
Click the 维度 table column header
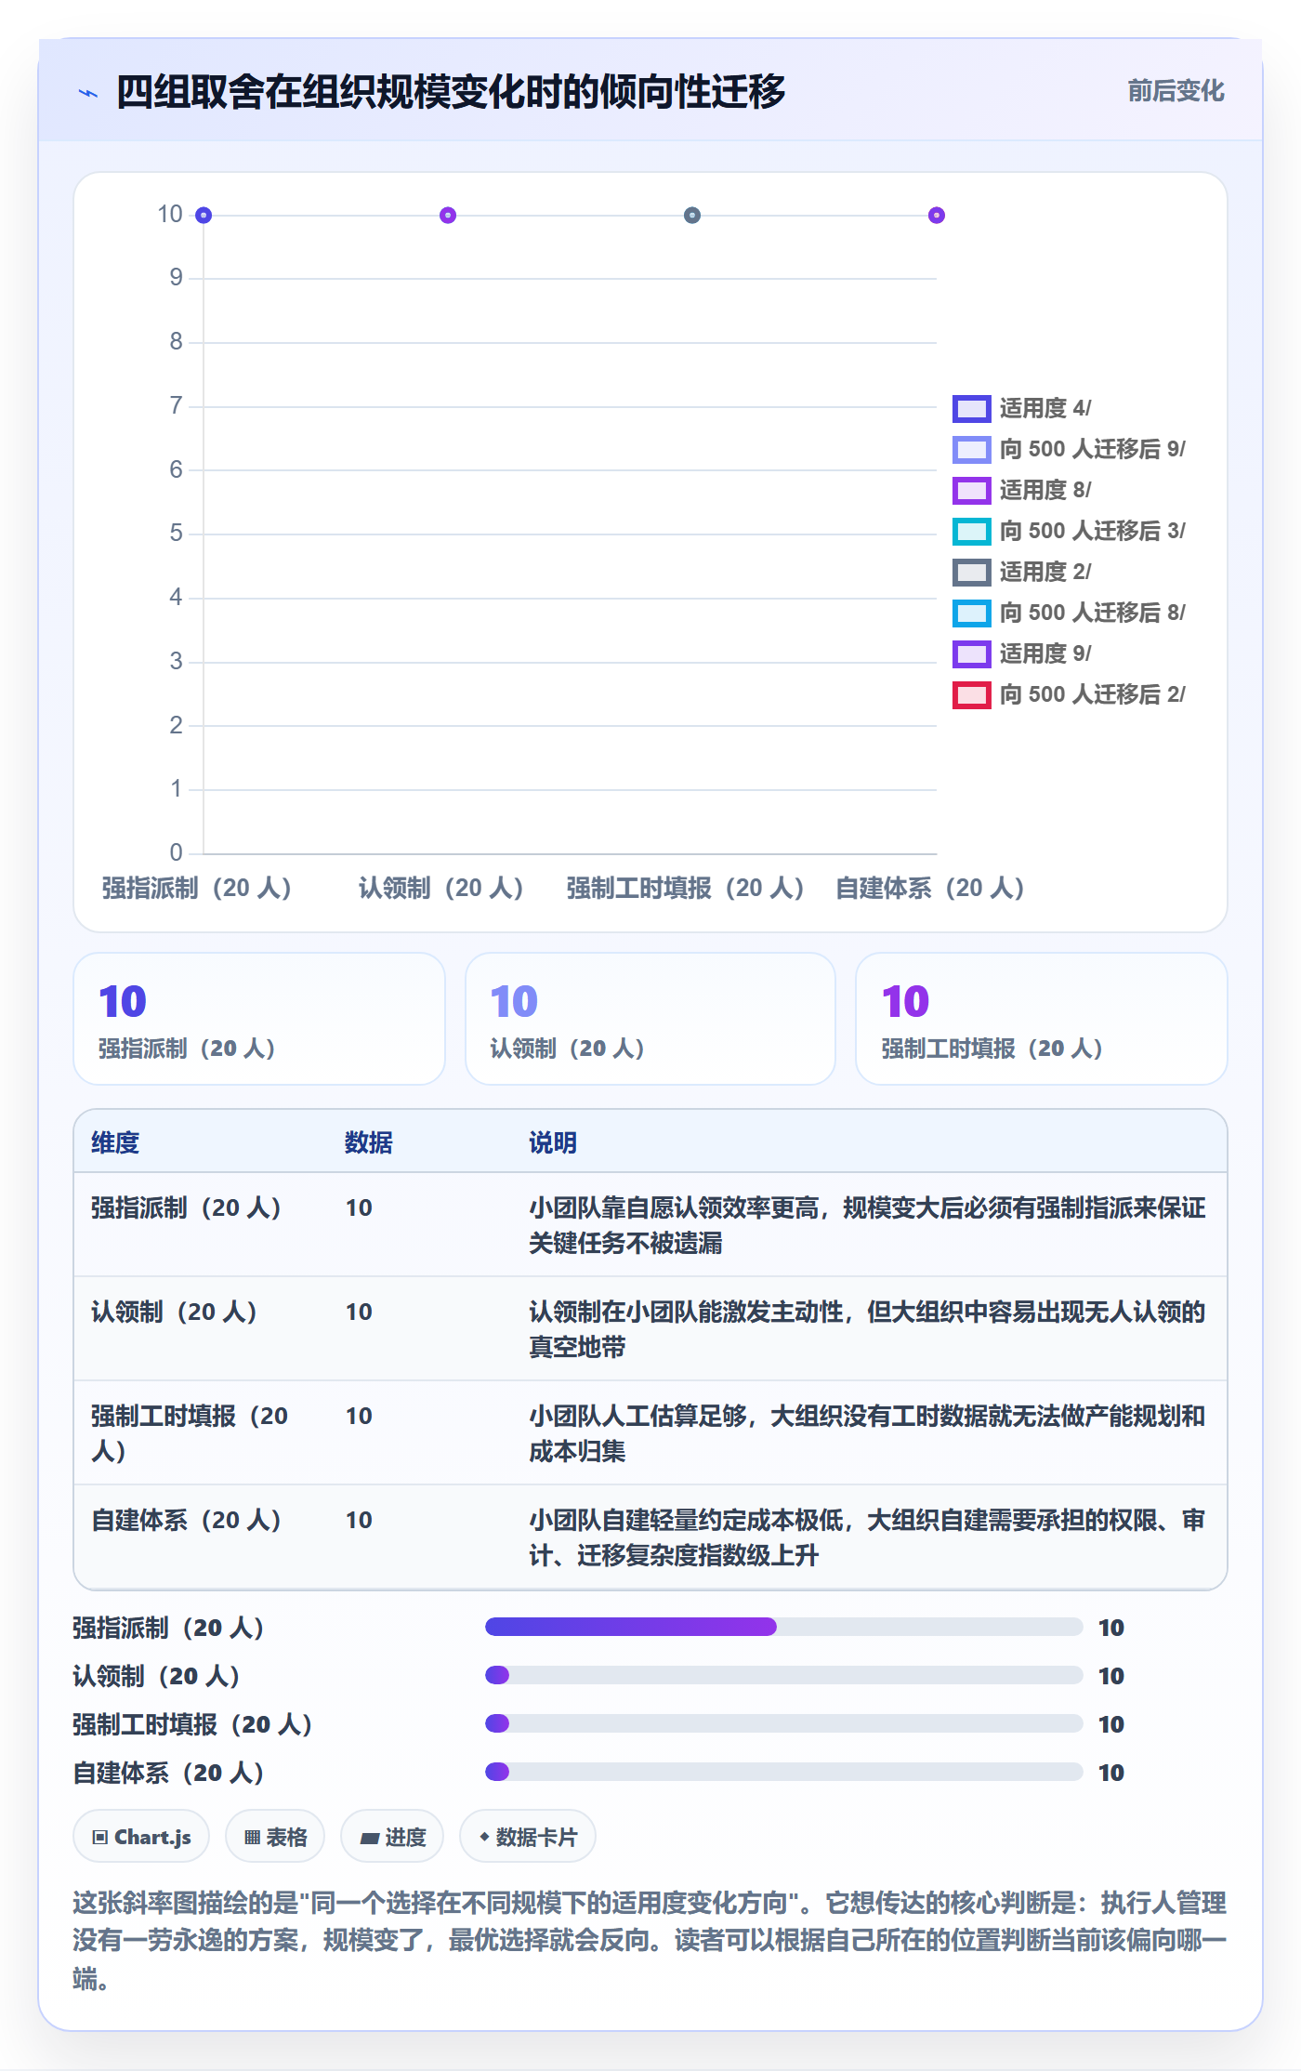[x=115, y=1142]
